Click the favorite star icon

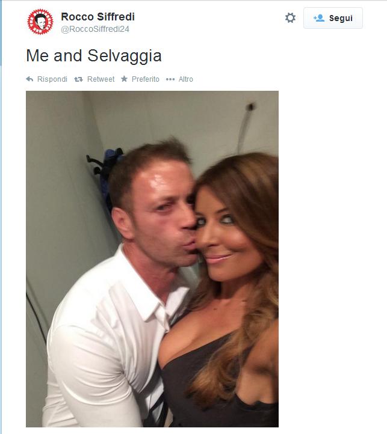click(x=124, y=79)
